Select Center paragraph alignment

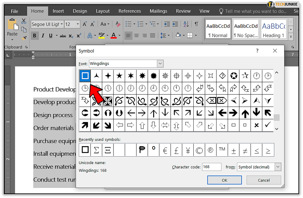pyautogui.click(x=136, y=36)
